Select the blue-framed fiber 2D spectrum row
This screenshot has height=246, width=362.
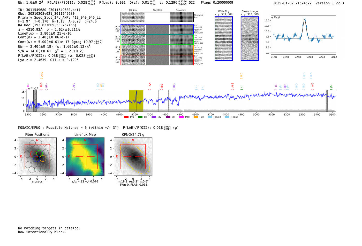[x=157, y=29]
